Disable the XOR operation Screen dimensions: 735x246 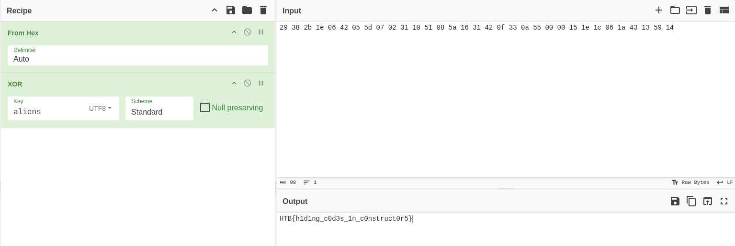point(248,83)
